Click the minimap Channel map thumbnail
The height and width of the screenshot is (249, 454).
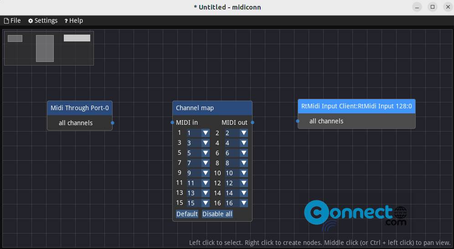click(x=45, y=49)
